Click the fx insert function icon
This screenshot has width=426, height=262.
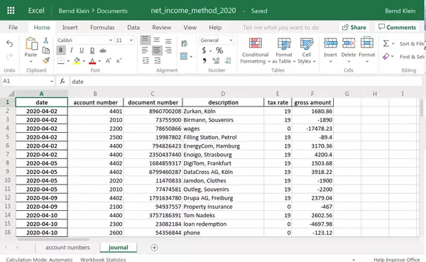[x=62, y=81]
